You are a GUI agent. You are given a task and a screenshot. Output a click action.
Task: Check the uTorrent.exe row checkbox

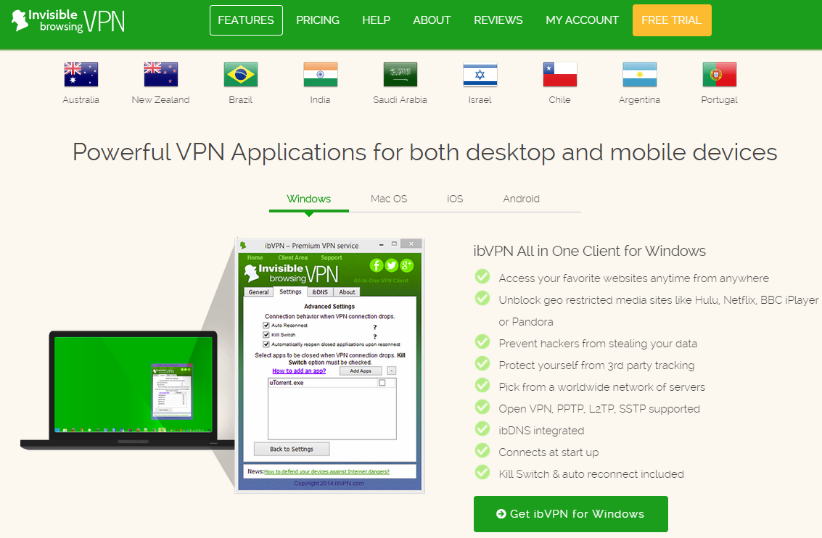382,383
